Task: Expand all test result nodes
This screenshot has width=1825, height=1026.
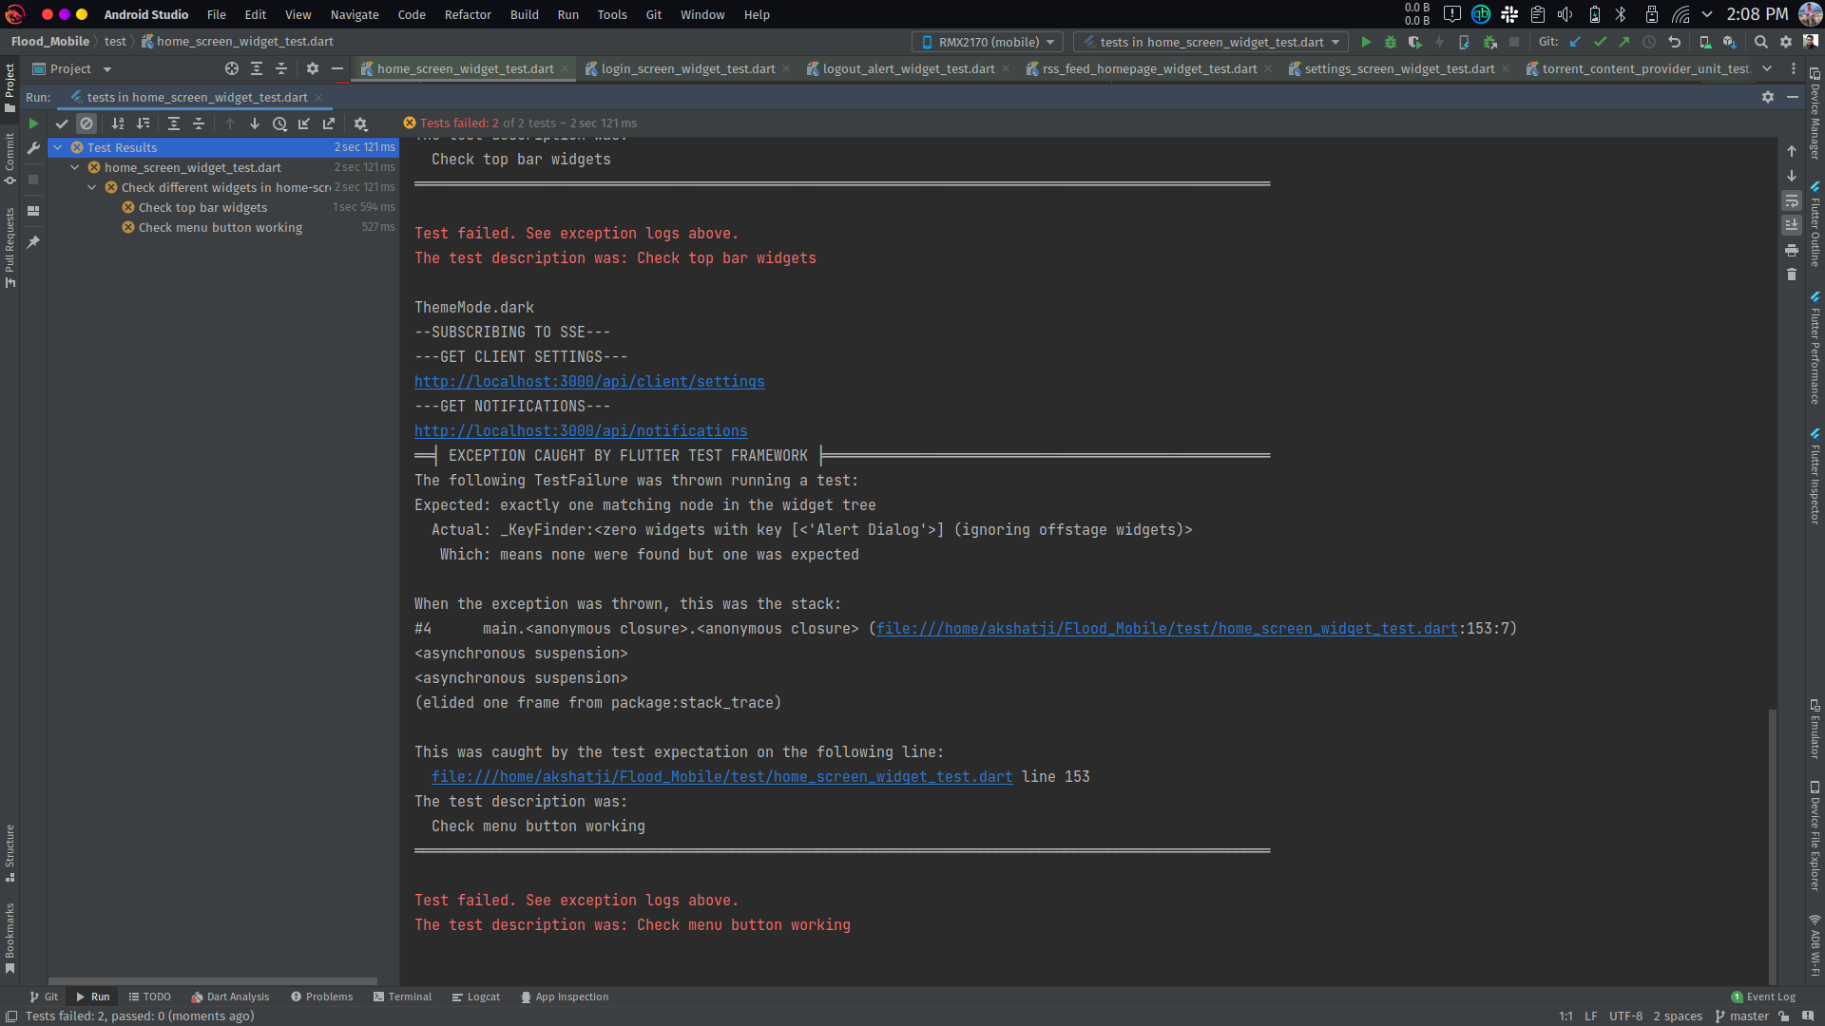Action: point(174,123)
